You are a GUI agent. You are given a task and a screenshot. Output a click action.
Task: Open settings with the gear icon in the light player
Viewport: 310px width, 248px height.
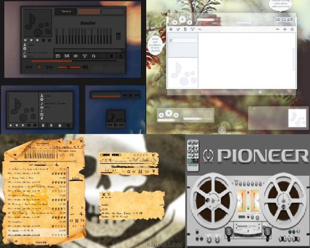tap(171, 30)
